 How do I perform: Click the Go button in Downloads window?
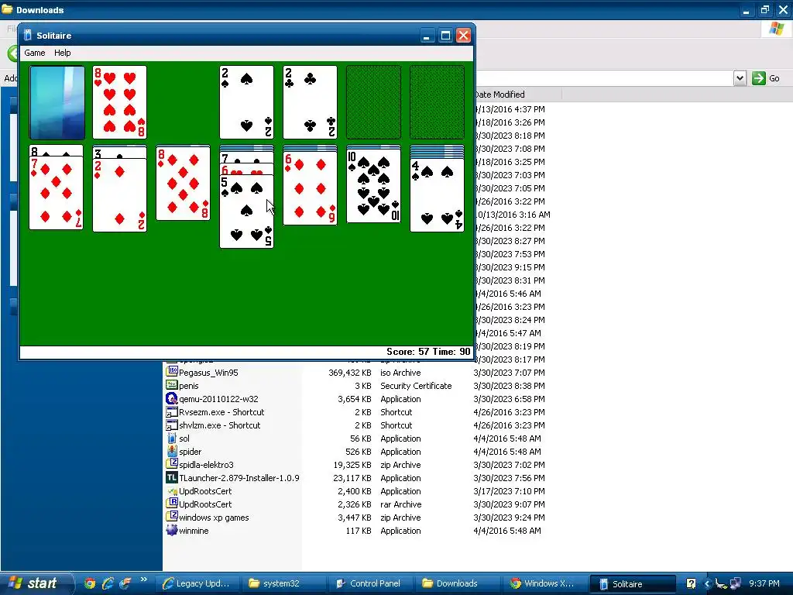click(766, 78)
